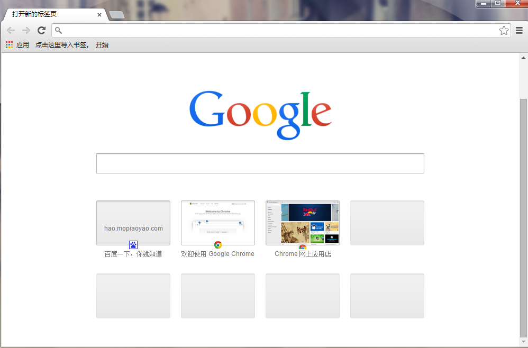
Task: Open a new tab with the new tab button
Action: [117, 15]
